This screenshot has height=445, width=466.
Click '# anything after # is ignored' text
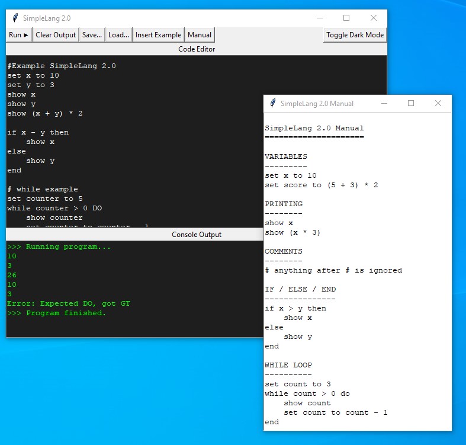tap(333, 270)
